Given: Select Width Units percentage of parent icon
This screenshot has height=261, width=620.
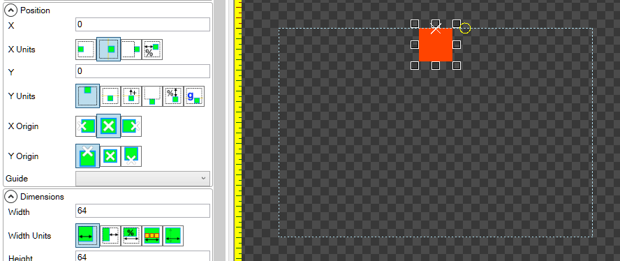Looking at the screenshot, I should (131, 236).
